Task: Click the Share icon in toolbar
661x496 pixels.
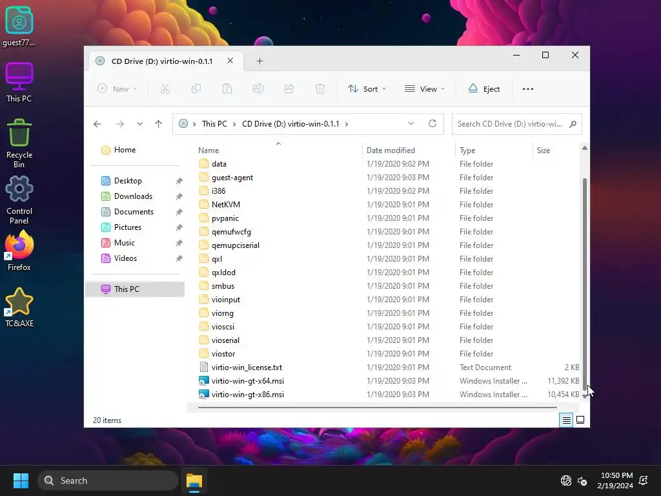Action: (289, 89)
